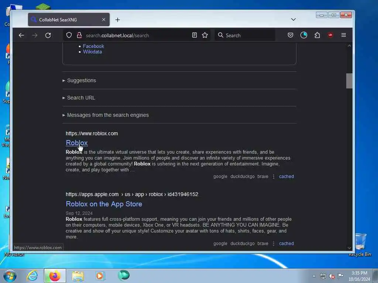Go back using the browser back arrow
The image size is (378, 283).
coord(21,35)
